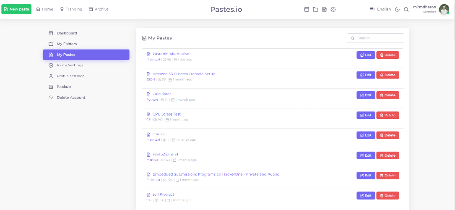Open the folder icon in header center
Image resolution: width=455 pixels, height=210 pixels.
pyautogui.click(x=315, y=9)
